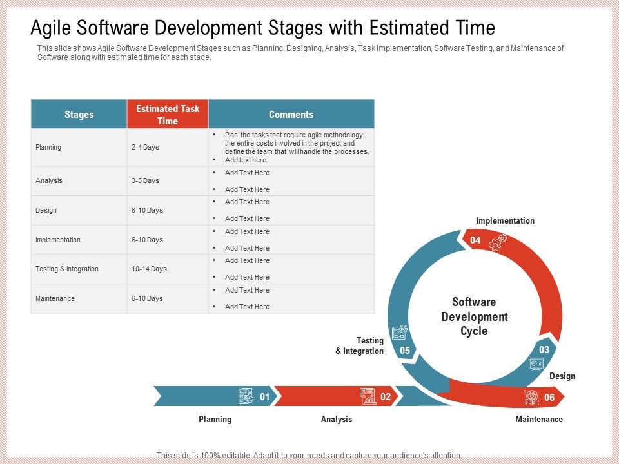
Task: Select the slide title text
Action: click(262, 28)
